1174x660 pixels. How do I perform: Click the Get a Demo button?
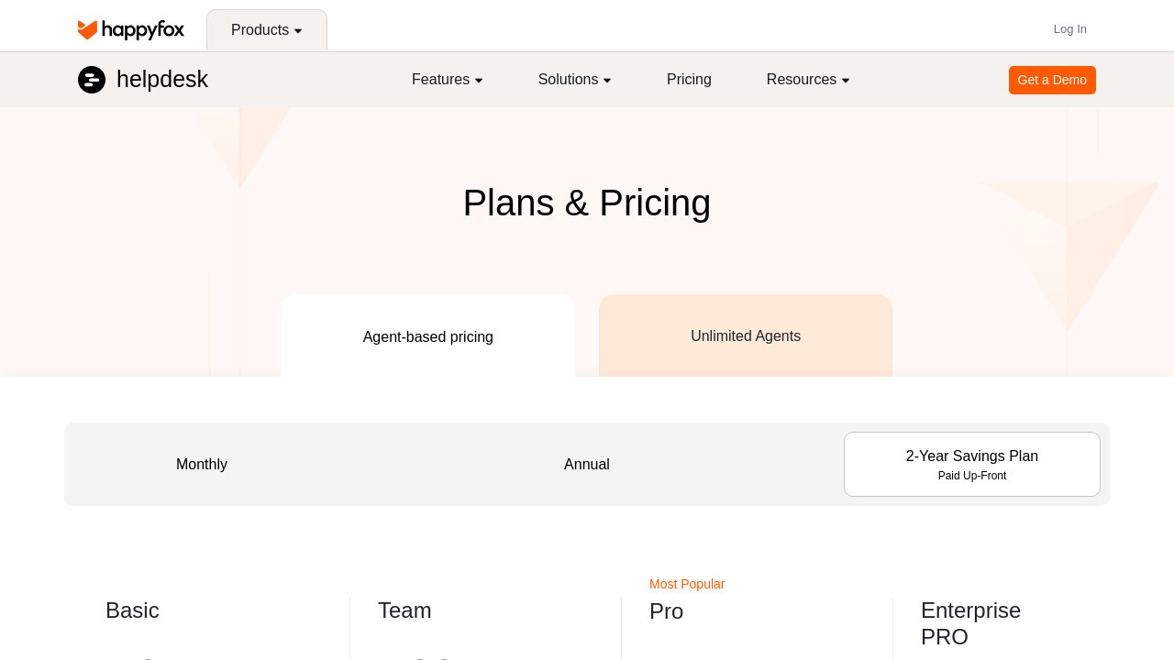click(x=1052, y=80)
